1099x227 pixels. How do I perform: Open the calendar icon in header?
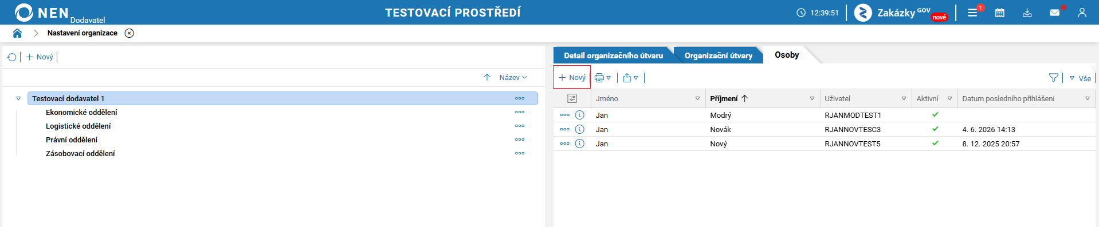click(x=999, y=13)
